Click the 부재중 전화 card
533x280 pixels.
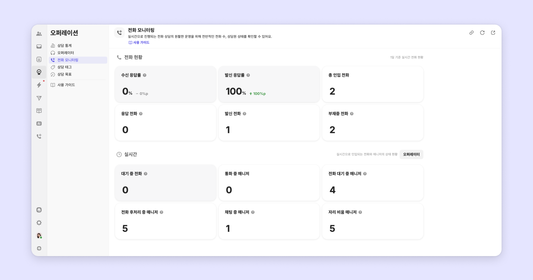(x=372, y=123)
